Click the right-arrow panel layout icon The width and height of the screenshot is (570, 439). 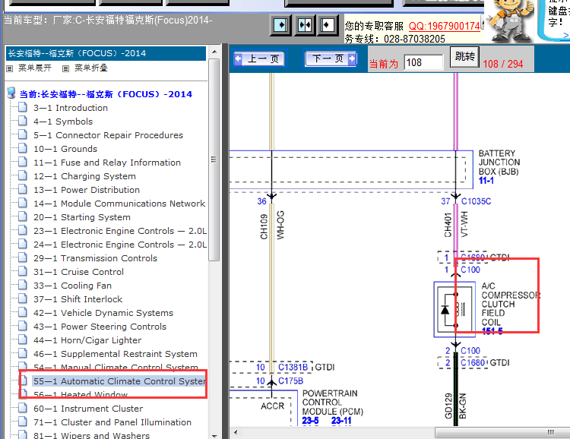(280, 25)
